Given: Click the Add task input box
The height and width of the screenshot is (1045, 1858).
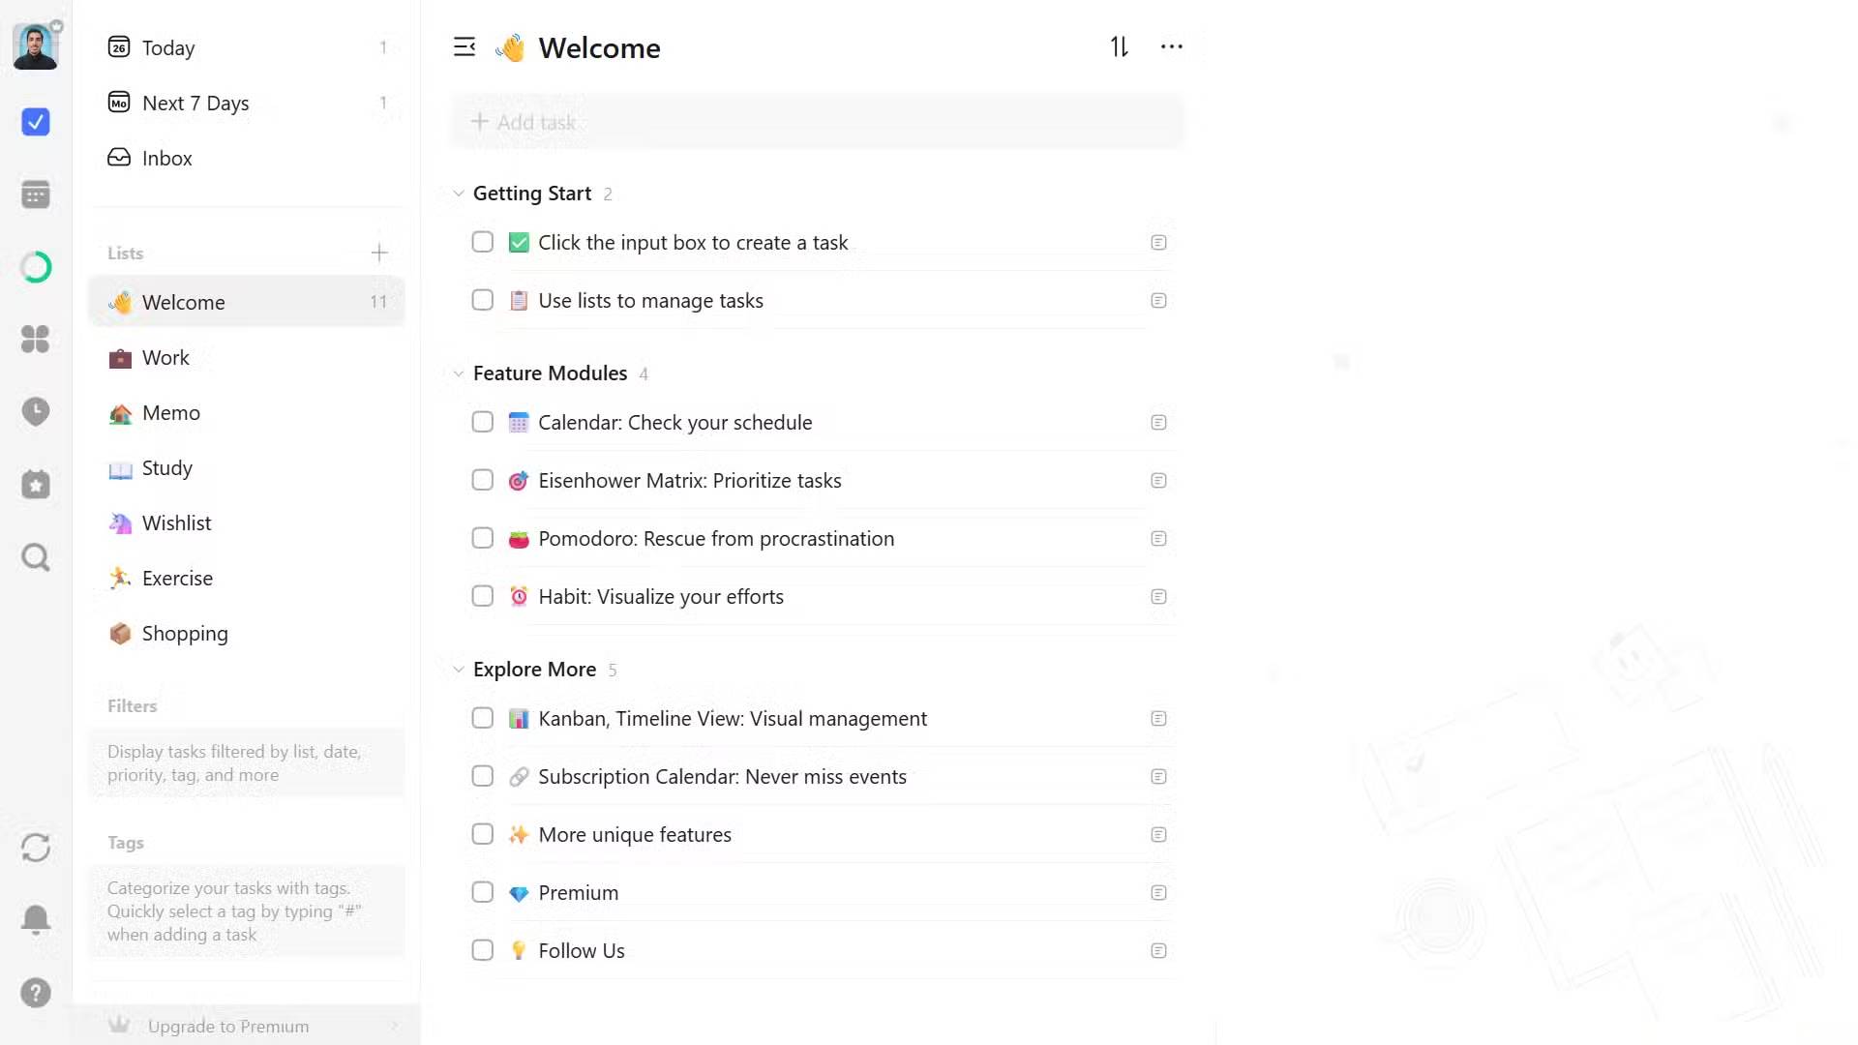Looking at the screenshot, I should 816,122.
